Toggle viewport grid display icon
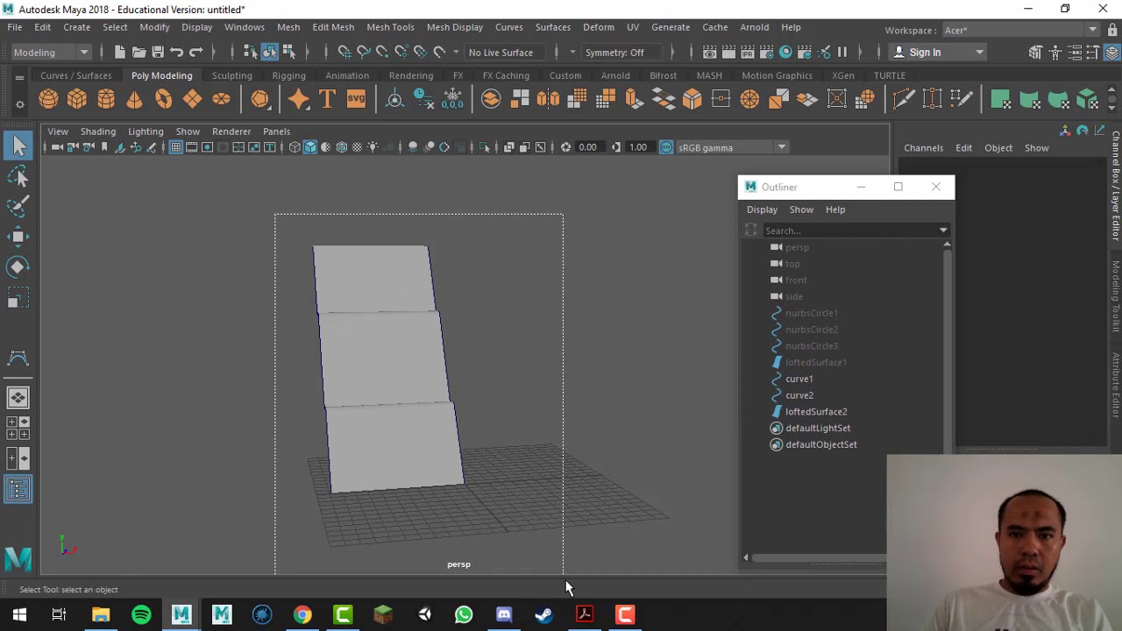Screen dimensions: 1122x631 [176, 147]
